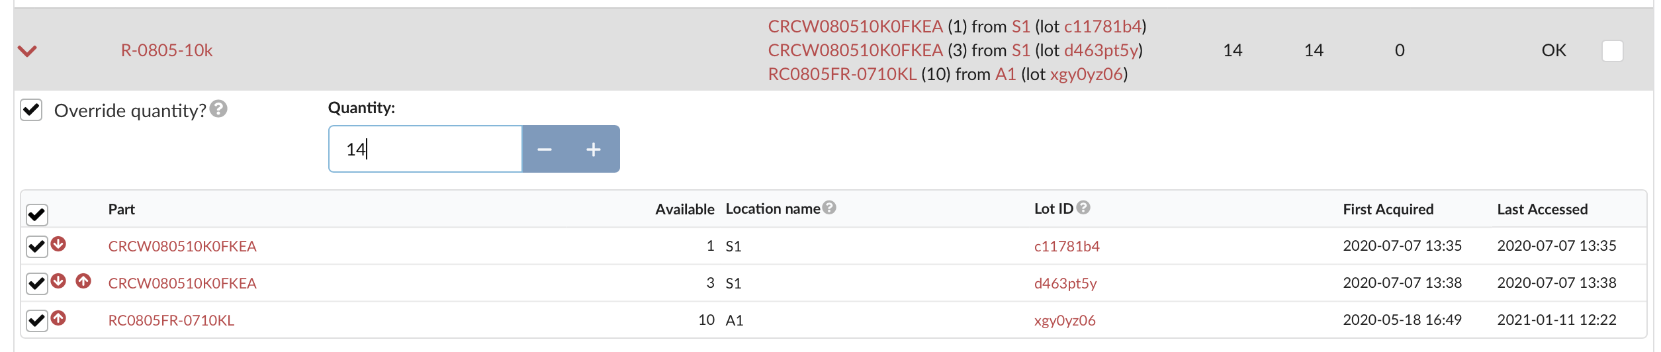Increase quantity with the plus button
Screen dimensions: 1661x352
tap(594, 150)
